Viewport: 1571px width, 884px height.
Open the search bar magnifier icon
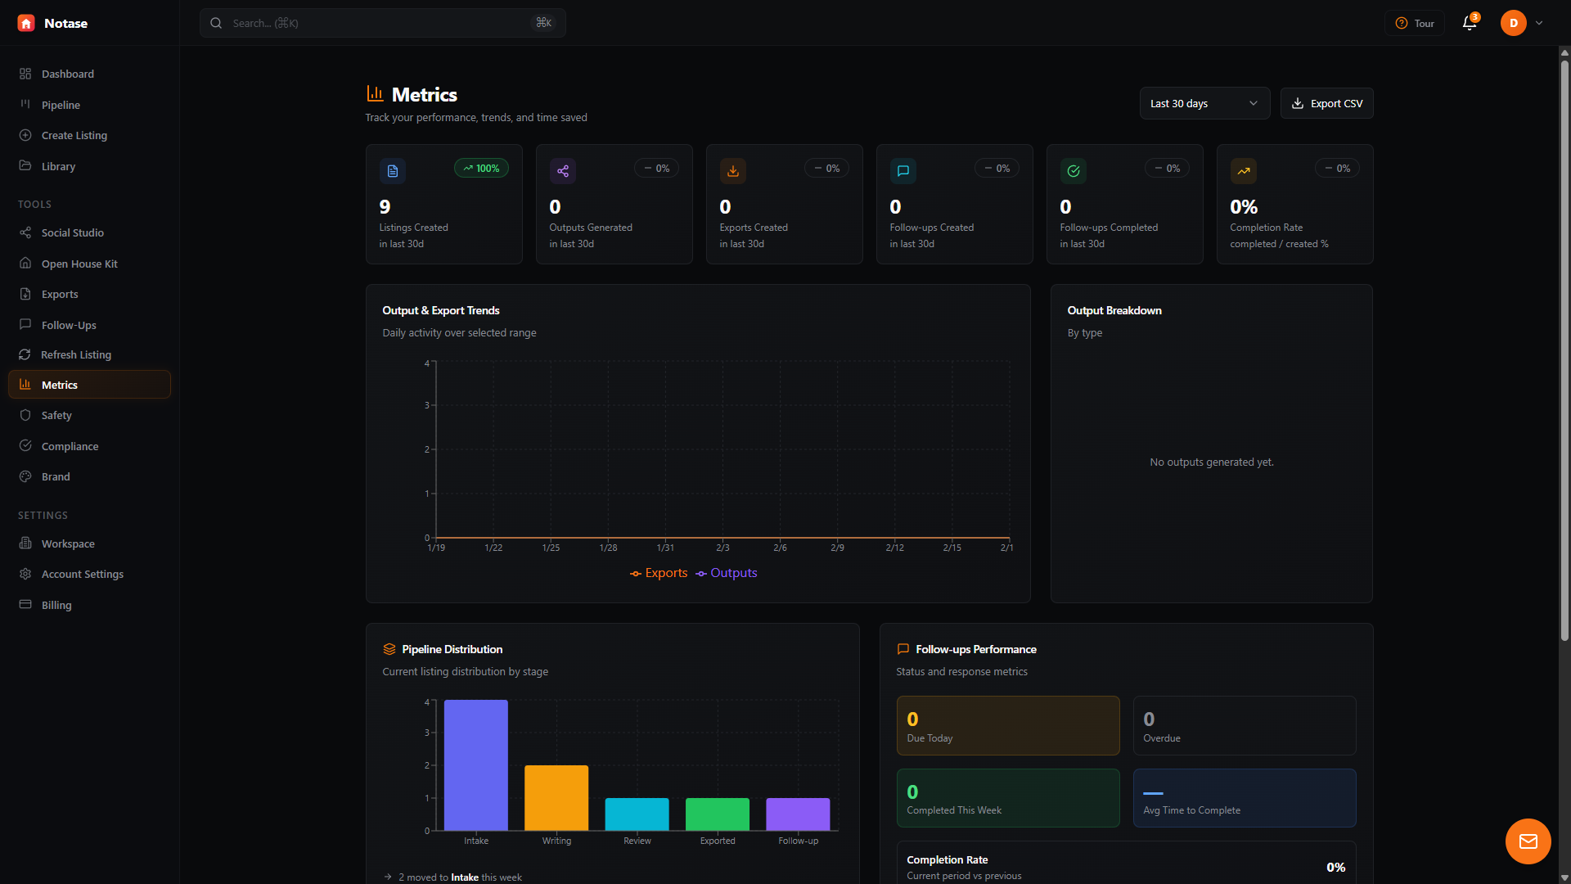216,22
